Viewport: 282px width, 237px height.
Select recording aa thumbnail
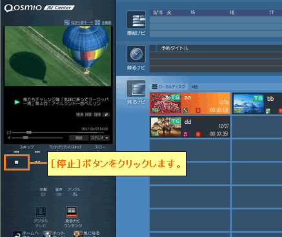166,103
